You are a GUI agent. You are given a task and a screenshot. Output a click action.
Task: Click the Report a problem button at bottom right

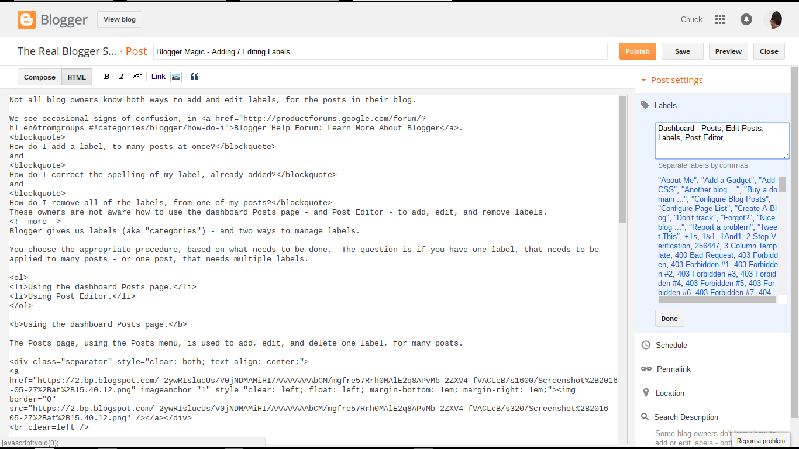(x=760, y=441)
